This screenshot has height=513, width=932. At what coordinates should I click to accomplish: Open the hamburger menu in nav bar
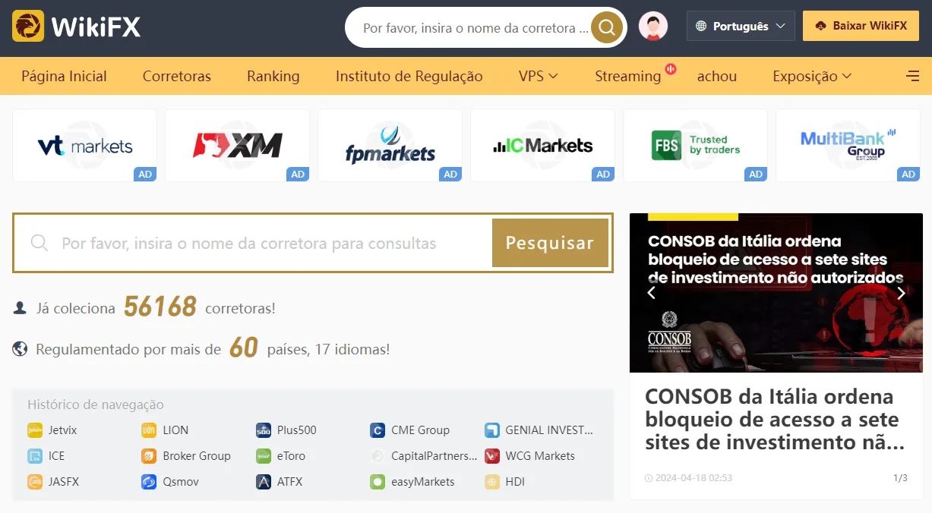(x=913, y=76)
